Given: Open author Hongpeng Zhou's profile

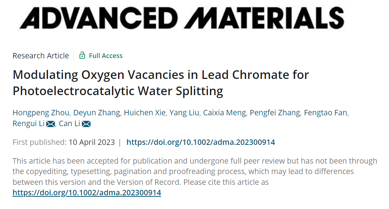Looking at the screenshot, I should (41, 113).
